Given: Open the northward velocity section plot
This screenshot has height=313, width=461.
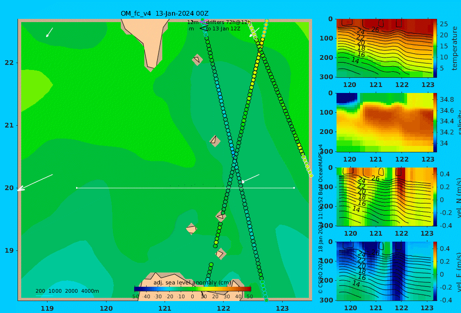Looking at the screenshot, I should coord(384,197).
